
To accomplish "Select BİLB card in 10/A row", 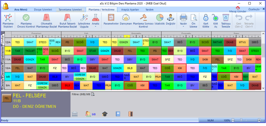I will click(130, 68).
